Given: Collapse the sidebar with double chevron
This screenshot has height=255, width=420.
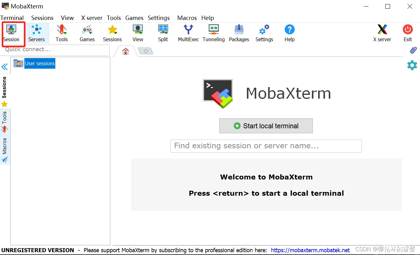Looking at the screenshot, I should pos(5,67).
